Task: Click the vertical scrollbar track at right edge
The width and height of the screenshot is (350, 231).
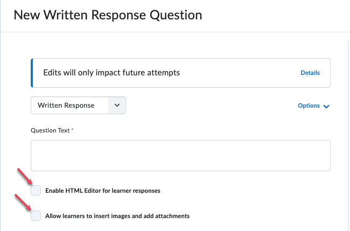Action: point(349,136)
